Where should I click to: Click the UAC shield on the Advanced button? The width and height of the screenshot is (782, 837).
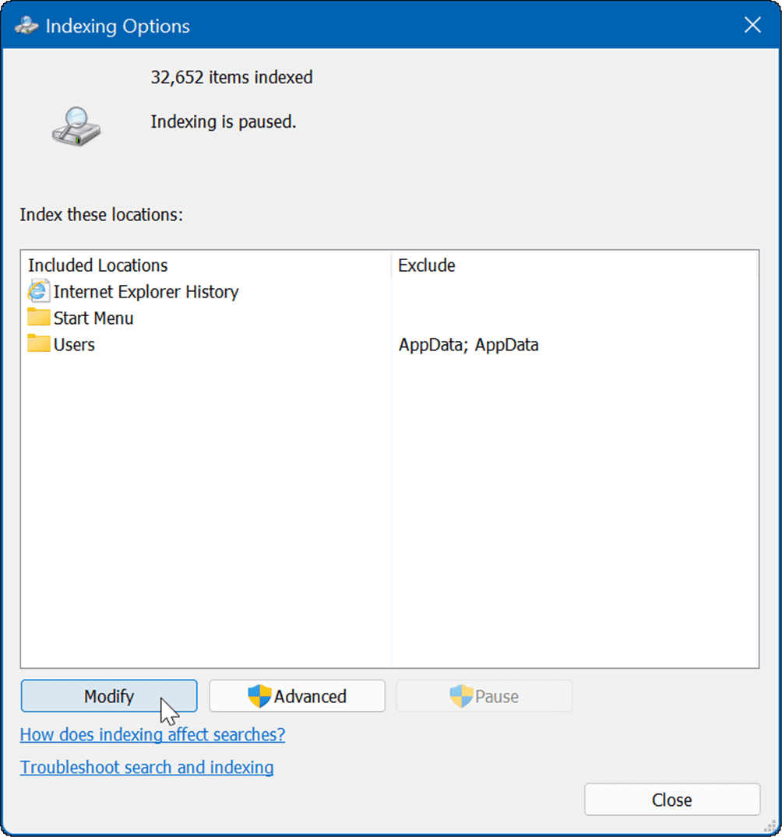click(257, 695)
